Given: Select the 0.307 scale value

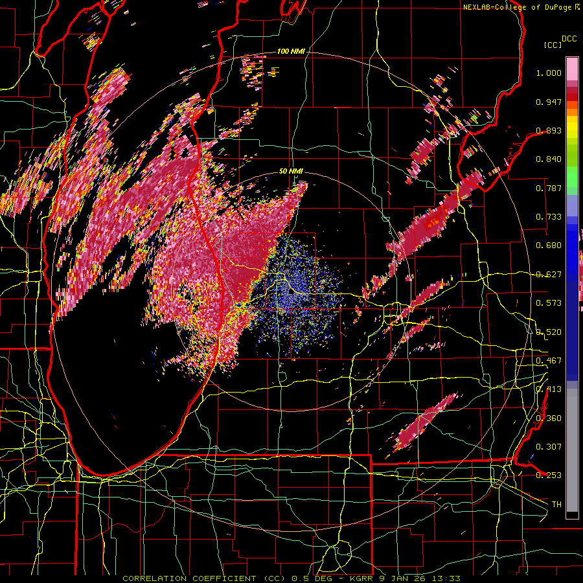Looking at the screenshot, I should 549,446.
